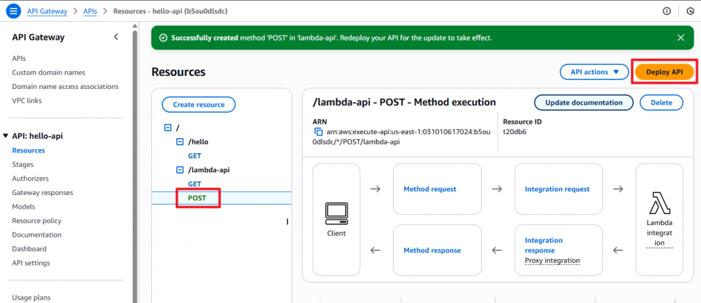The width and height of the screenshot is (701, 303).
Task: Collapse the API Gateway sidebar
Action: pyautogui.click(x=116, y=37)
